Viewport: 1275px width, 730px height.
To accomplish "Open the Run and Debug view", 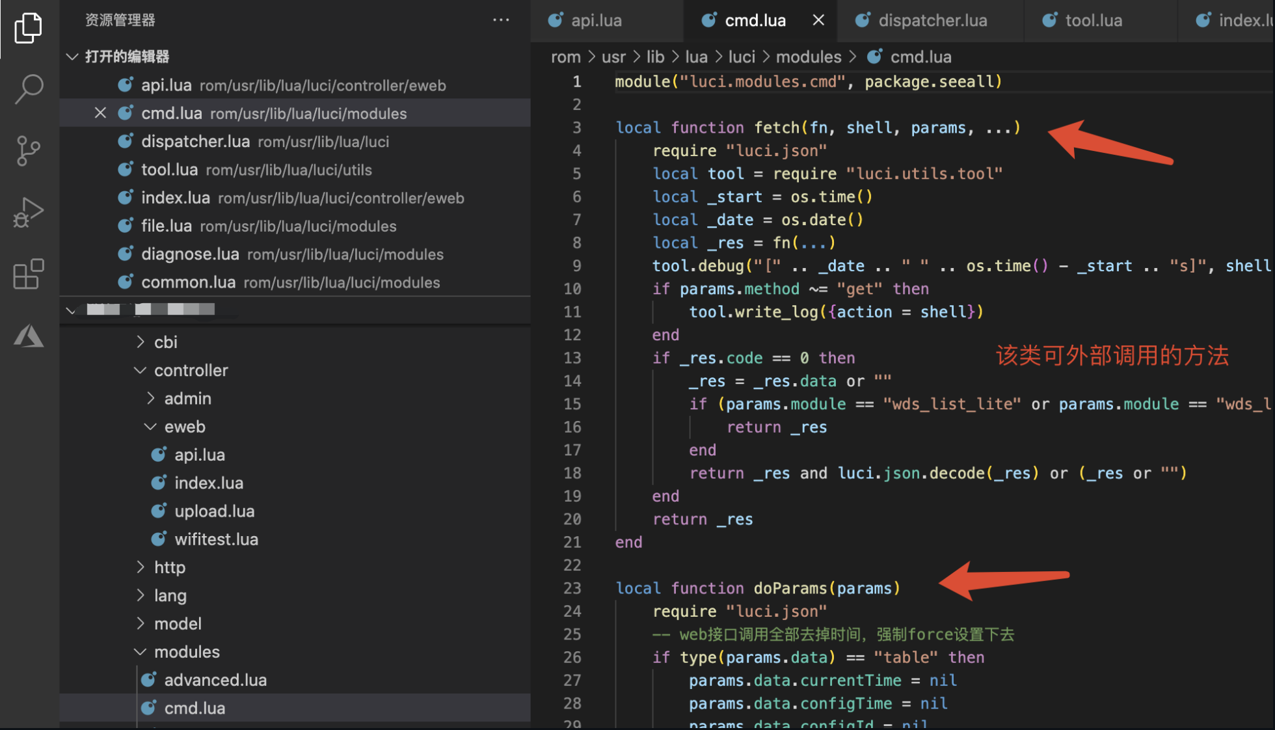I will coord(28,212).
